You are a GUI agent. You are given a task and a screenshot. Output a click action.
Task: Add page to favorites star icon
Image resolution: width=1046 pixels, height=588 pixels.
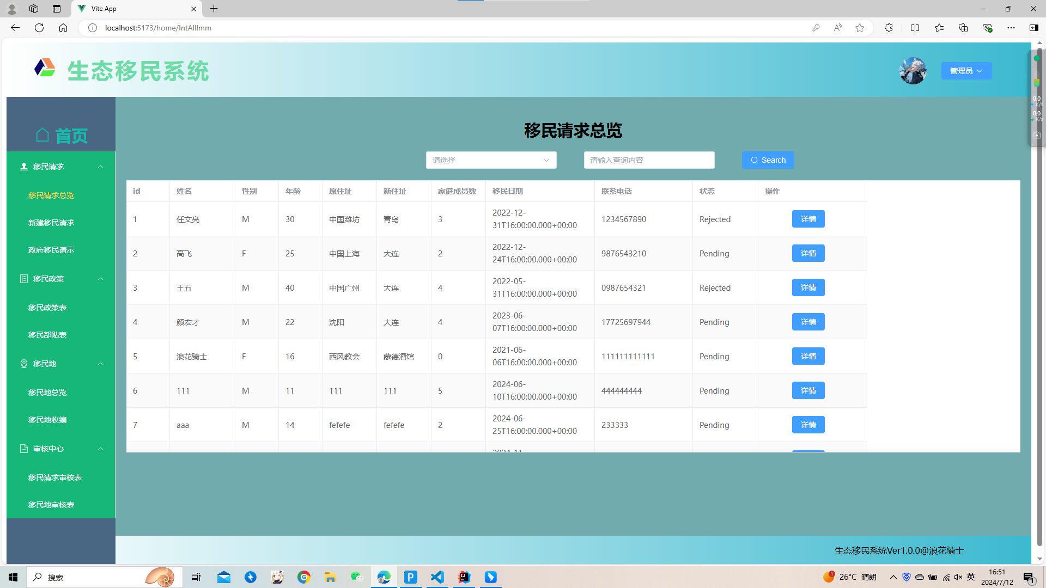click(860, 28)
